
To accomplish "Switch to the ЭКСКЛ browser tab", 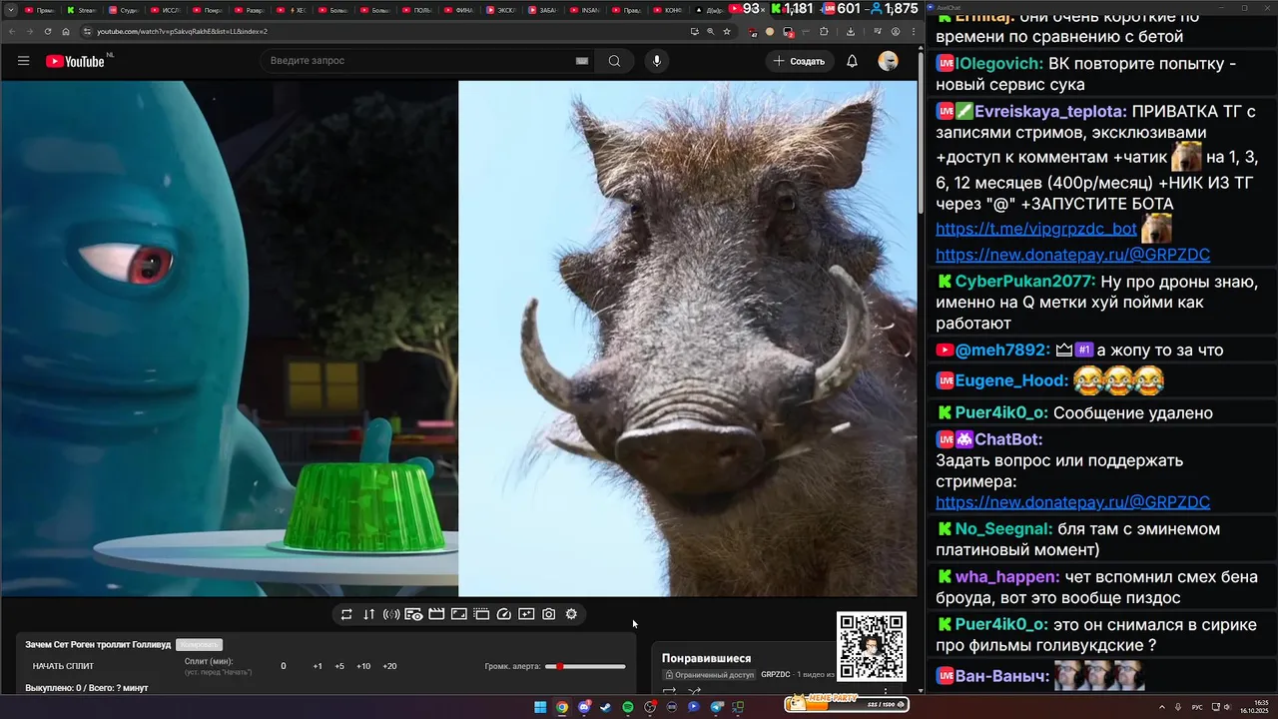I will [499, 10].
